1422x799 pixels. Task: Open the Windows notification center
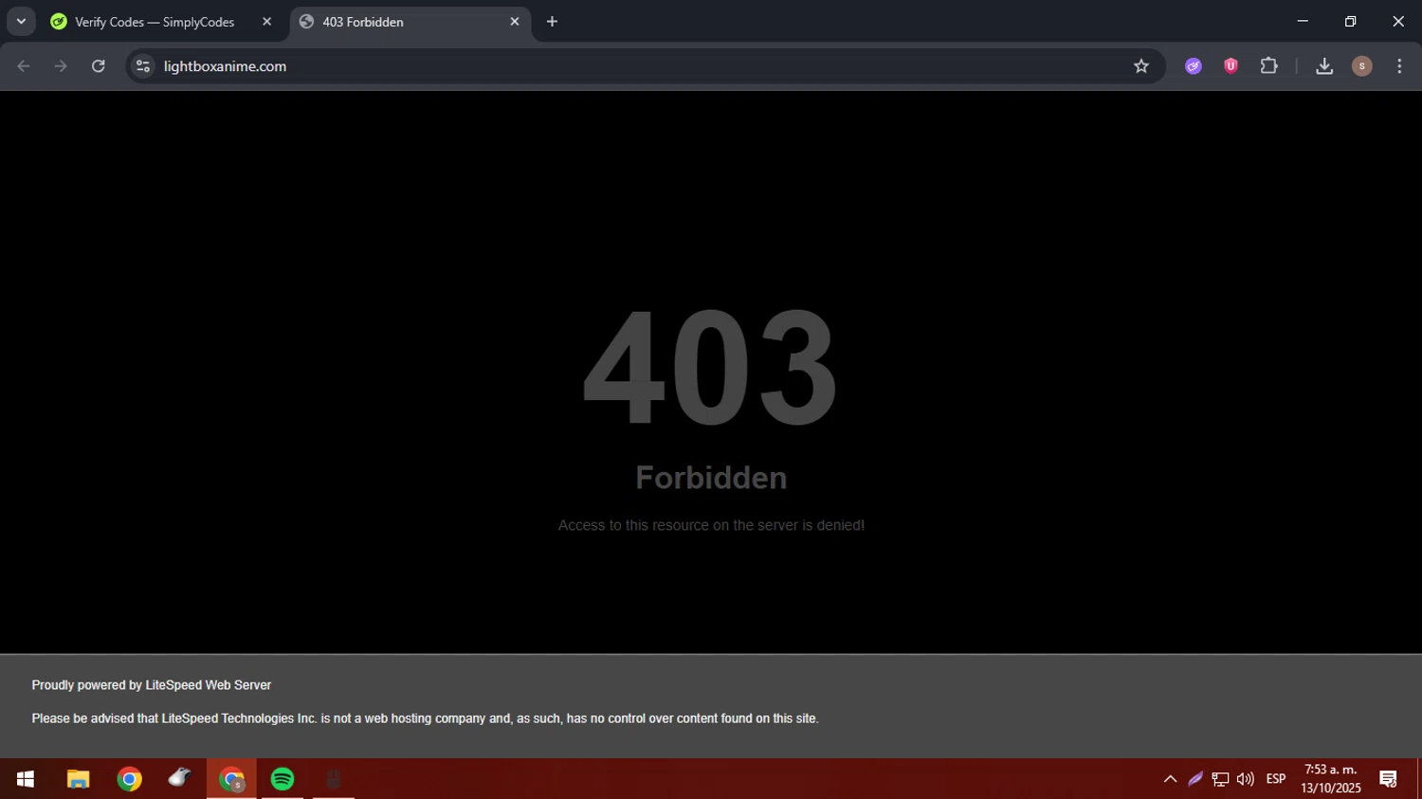point(1389,779)
